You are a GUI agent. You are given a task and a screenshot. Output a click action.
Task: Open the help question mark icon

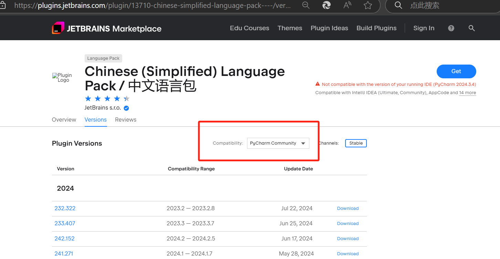tap(451, 28)
